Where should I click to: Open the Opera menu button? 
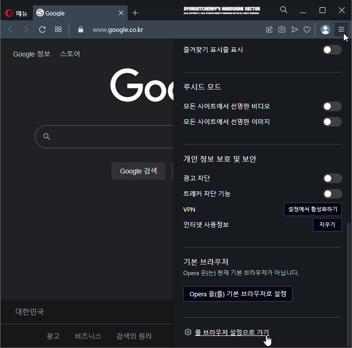16,13
